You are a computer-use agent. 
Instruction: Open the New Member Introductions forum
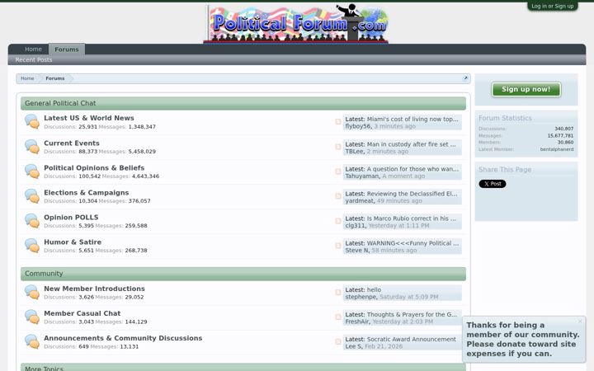click(x=94, y=289)
